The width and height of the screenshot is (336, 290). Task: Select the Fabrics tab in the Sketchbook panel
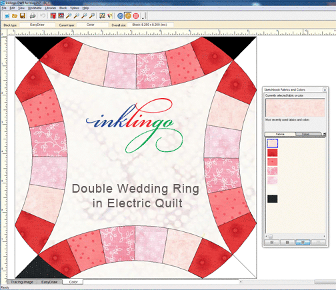click(x=280, y=134)
